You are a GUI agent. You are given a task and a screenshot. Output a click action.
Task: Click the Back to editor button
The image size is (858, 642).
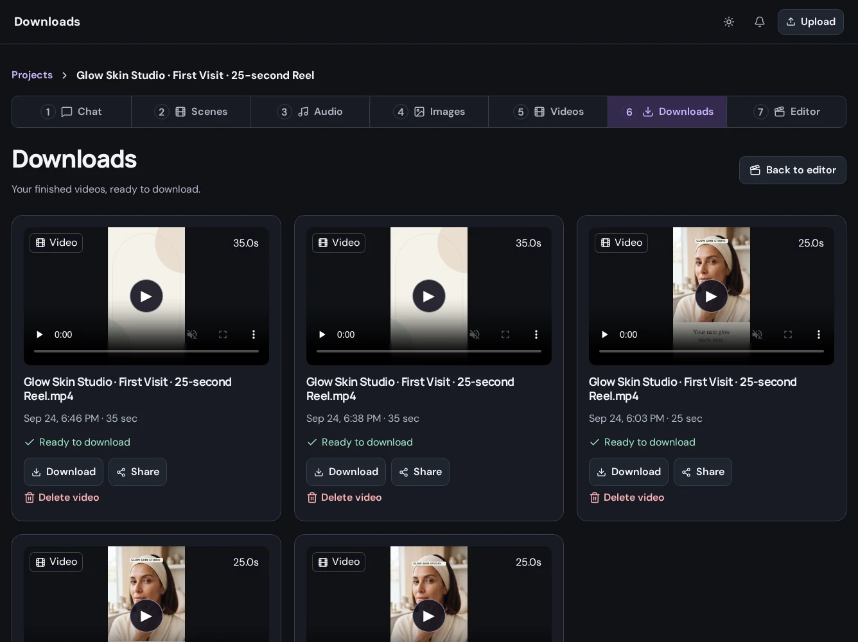pos(792,170)
